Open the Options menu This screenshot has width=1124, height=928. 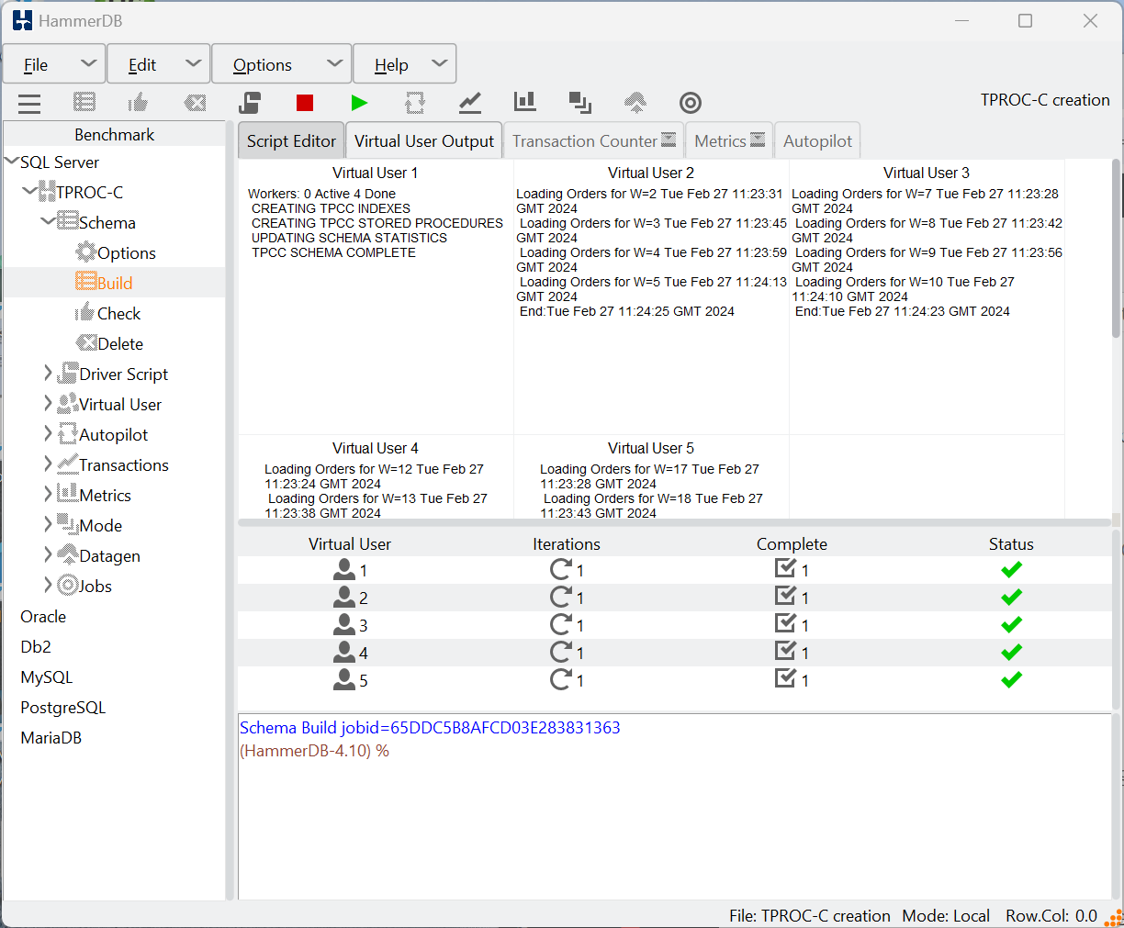(282, 64)
